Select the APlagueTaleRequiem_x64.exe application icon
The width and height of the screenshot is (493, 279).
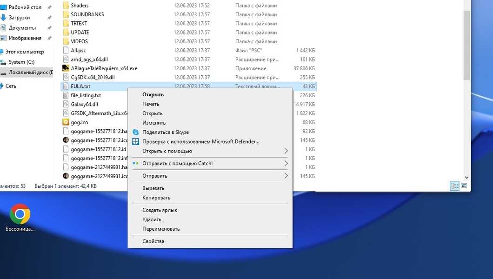click(x=66, y=68)
